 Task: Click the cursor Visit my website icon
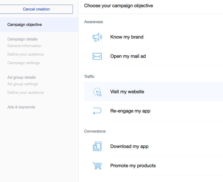[x=97, y=92]
